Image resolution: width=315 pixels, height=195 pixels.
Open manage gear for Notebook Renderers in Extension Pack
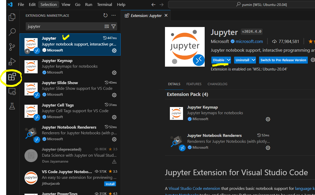(268, 148)
